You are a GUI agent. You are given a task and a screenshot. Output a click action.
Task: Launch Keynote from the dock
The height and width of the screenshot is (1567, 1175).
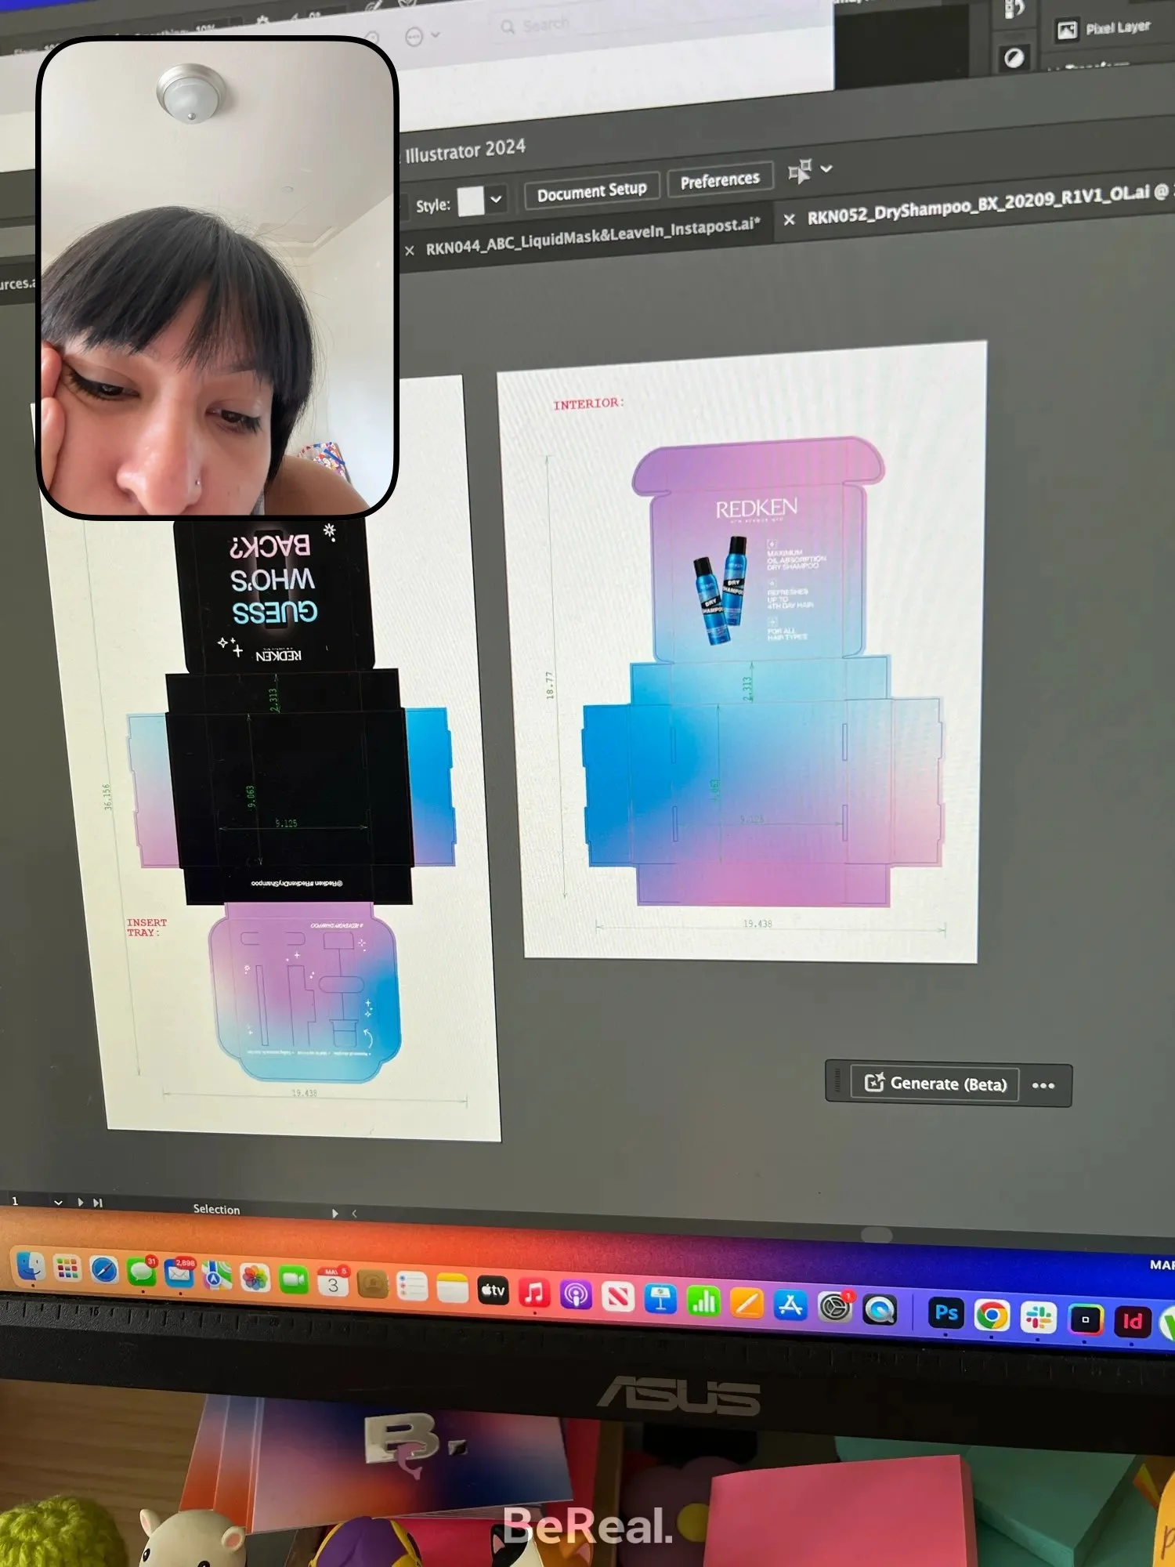(660, 1300)
